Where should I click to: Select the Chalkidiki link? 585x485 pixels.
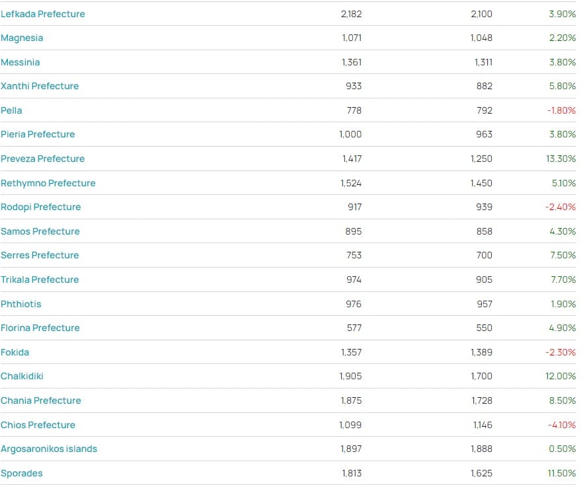(22, 376)
